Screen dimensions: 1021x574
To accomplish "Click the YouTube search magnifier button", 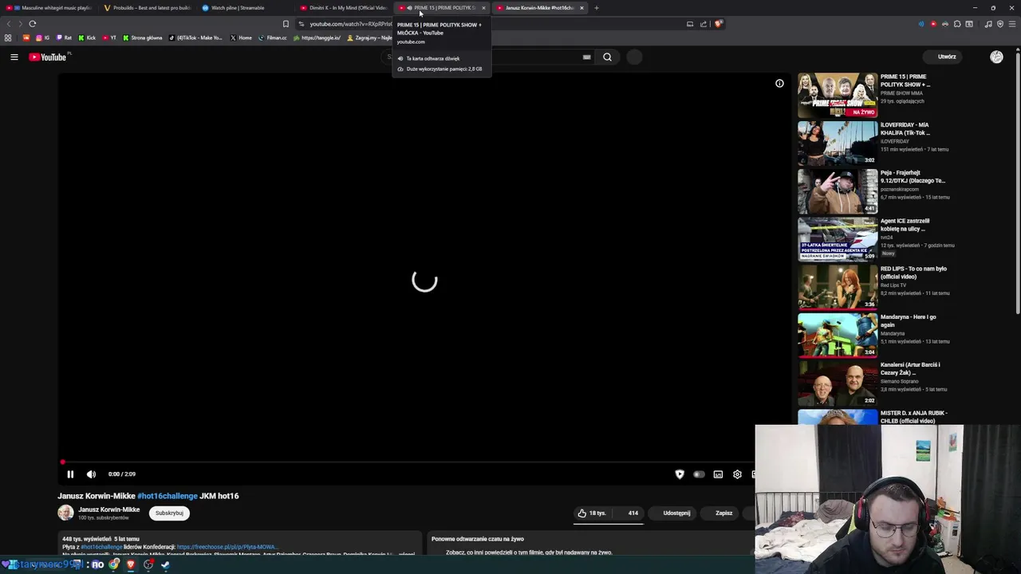I will pyautogui.click(x=607, y=57).
